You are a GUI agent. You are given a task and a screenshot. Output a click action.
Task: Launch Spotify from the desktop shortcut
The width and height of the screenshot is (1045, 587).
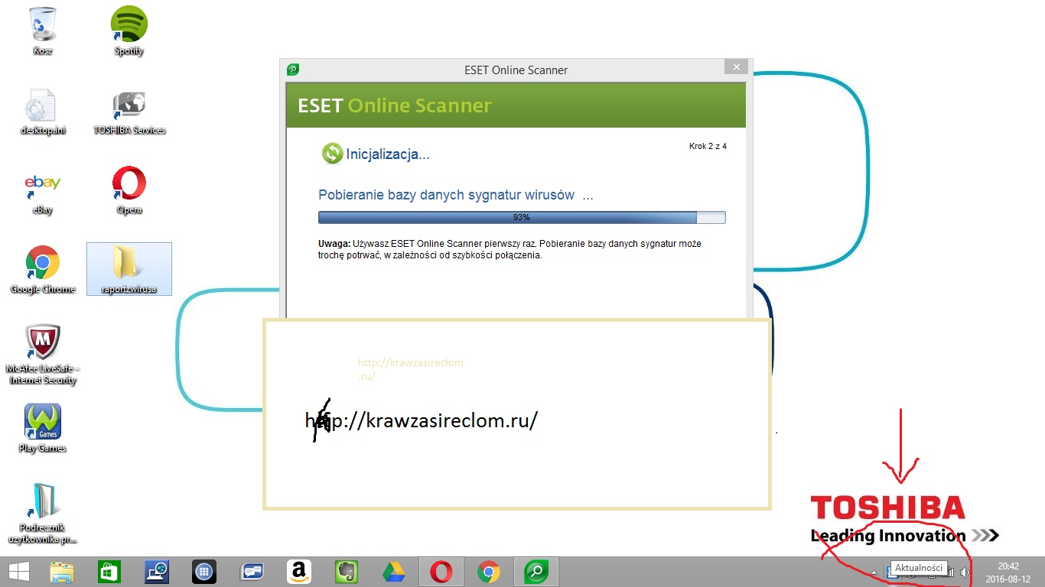129,31
